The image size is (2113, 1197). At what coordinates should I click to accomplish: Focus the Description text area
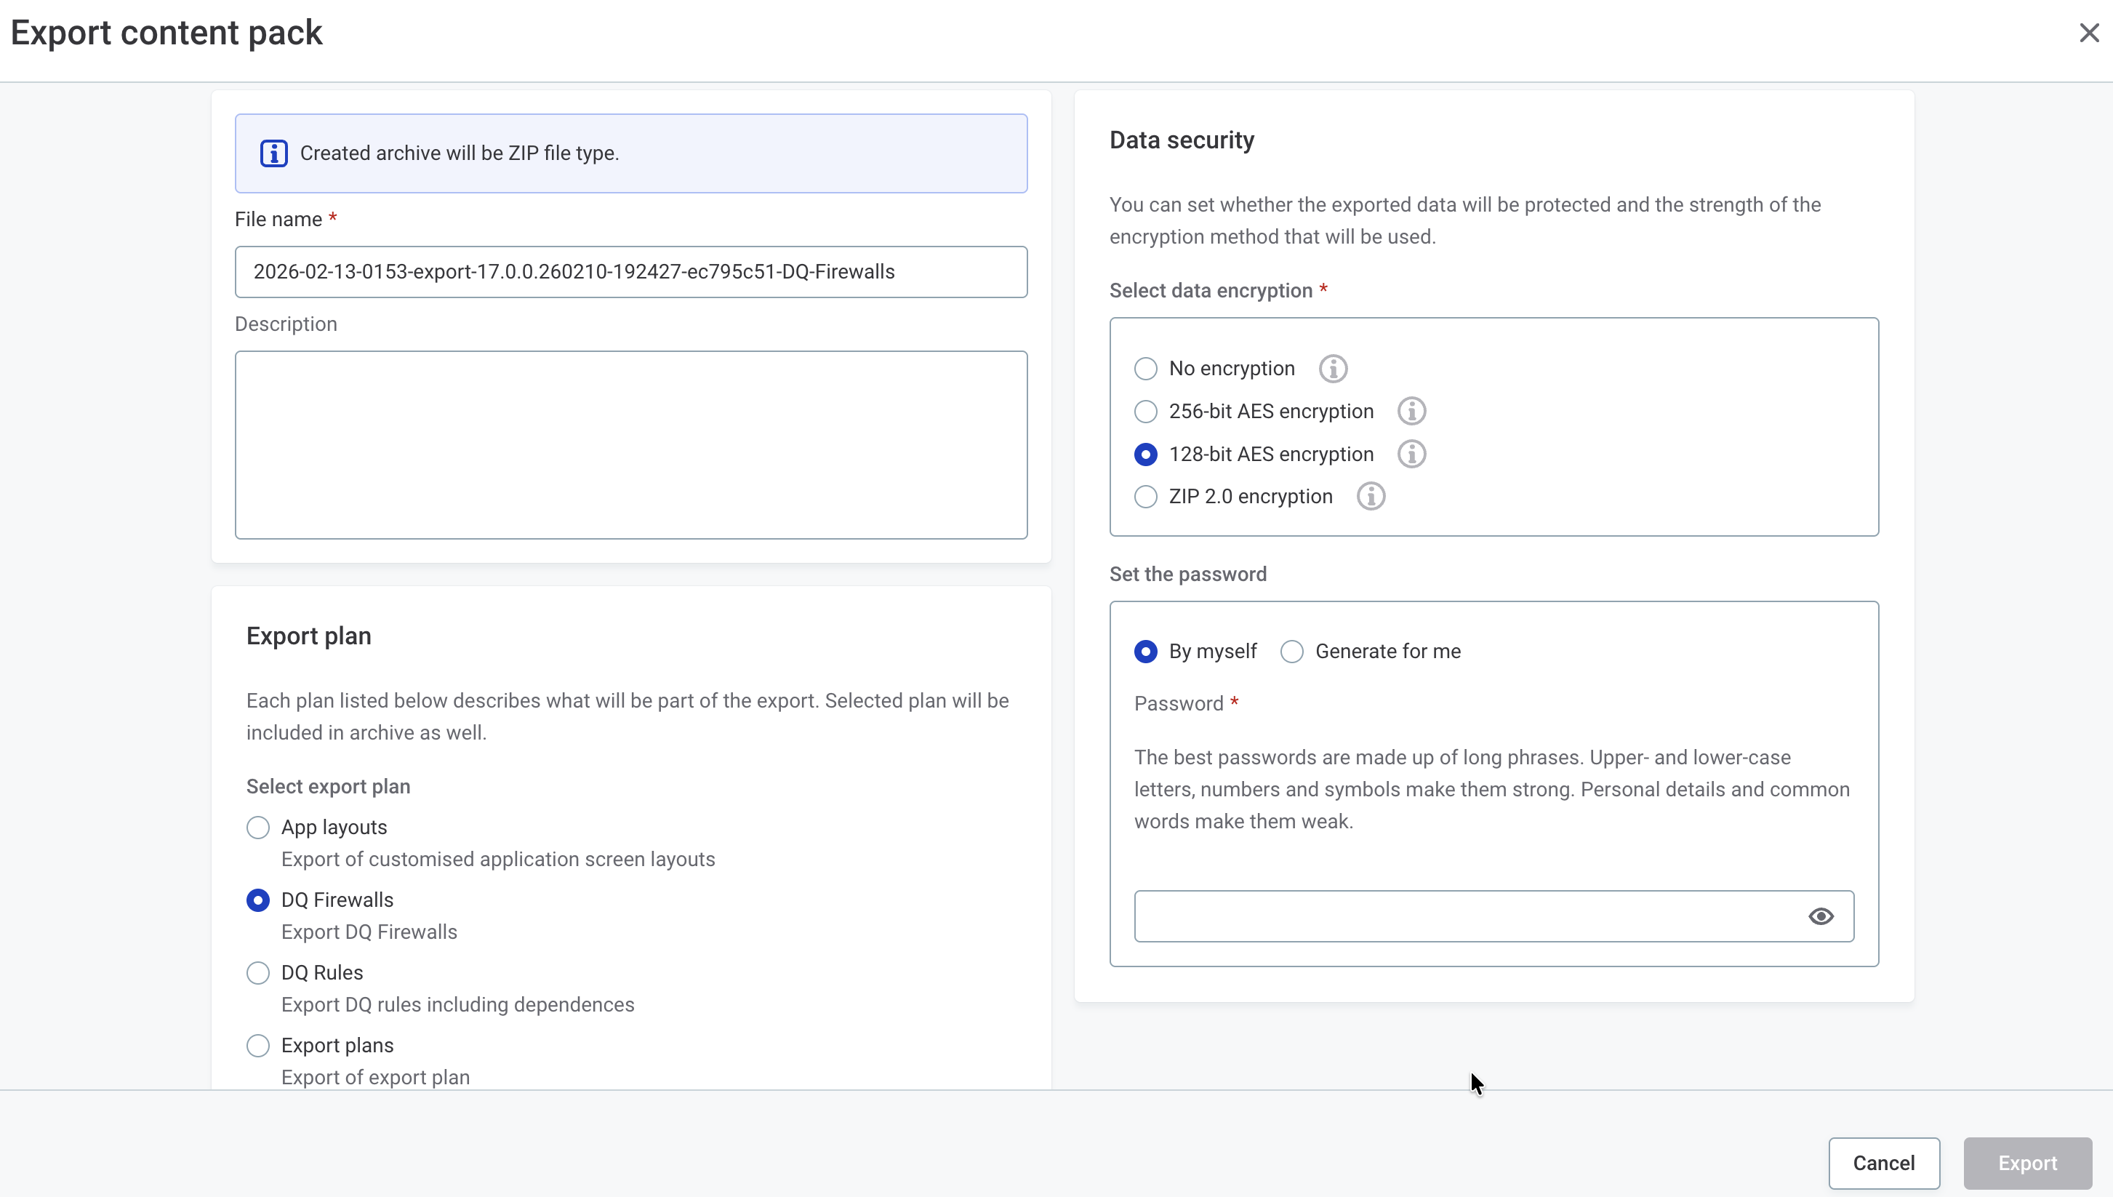coord(630,445)
